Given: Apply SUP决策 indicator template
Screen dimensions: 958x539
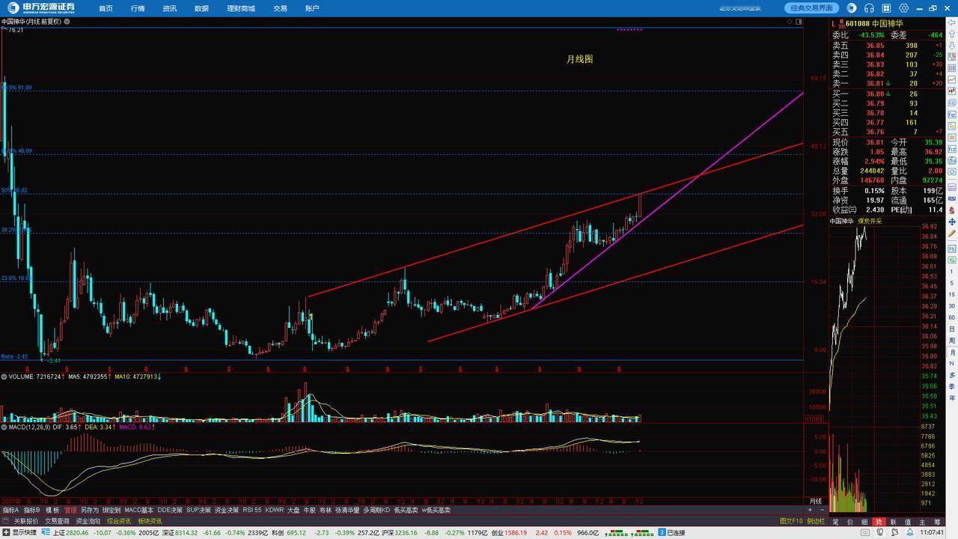Looking at the screenshot, I should coord(199,510).
